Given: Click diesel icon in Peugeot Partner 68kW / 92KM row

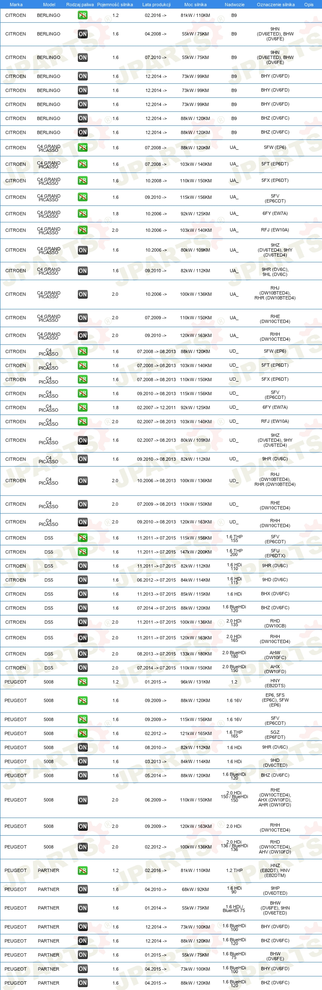Looking at the screenshot, I should point(83,890).
